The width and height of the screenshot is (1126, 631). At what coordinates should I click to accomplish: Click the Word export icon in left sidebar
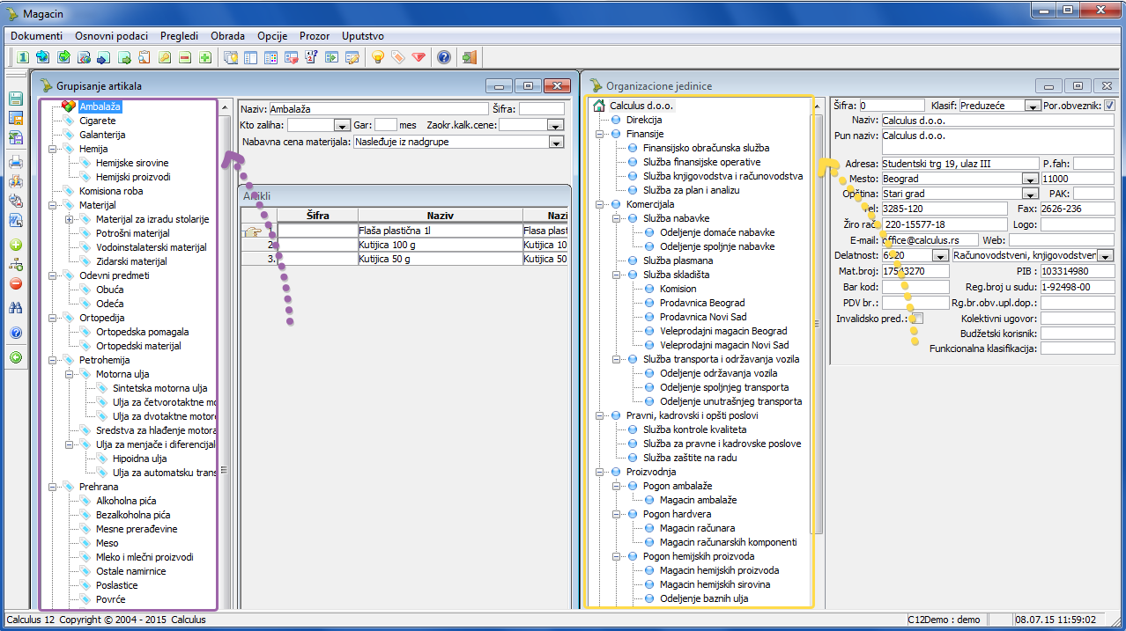tap(16, 219)
